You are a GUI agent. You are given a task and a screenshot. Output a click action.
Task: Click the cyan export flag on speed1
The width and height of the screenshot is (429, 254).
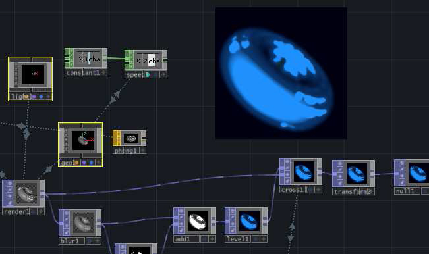(148, 74)
